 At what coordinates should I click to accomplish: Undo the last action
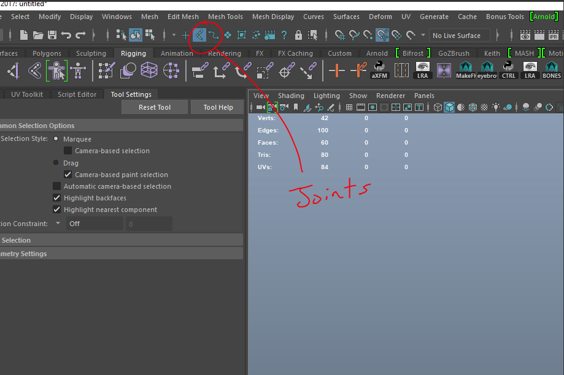(x=66, y=35)
